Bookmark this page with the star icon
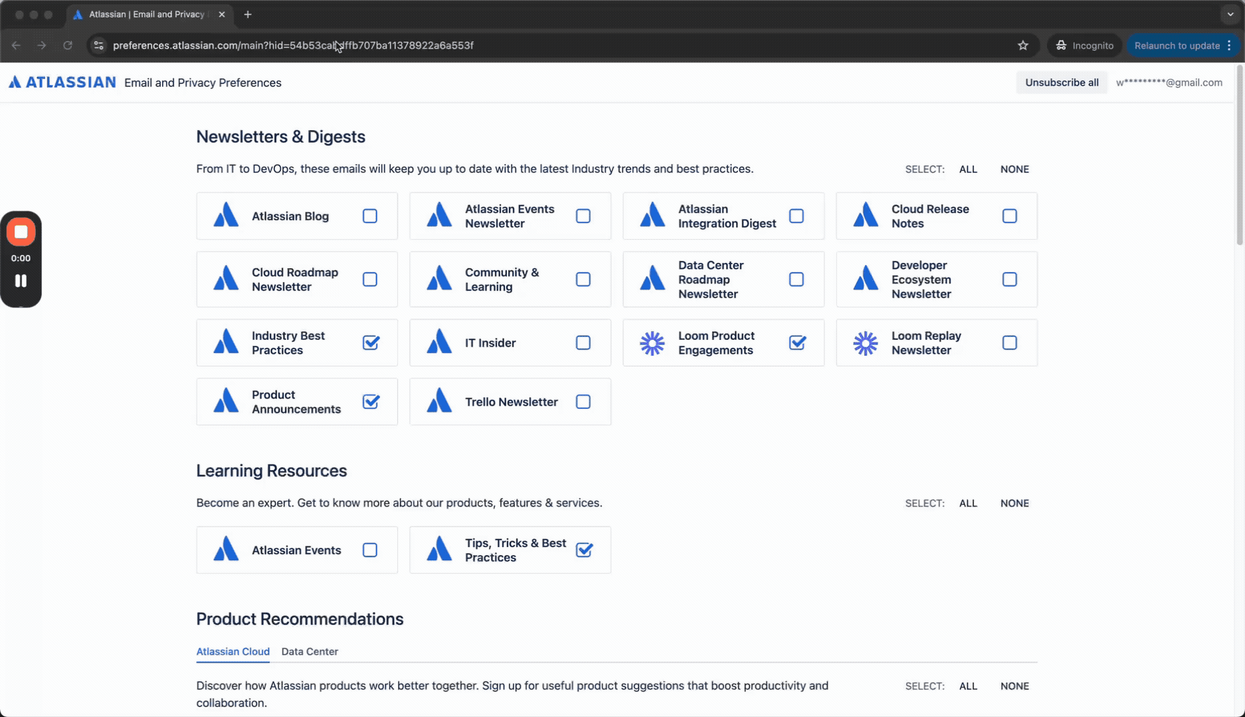1245x717 pixels. pyautogui.click(x=1023, y=45)
